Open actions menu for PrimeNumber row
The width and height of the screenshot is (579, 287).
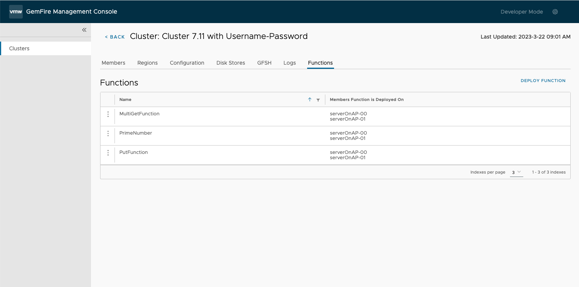[x=108, y=133]
